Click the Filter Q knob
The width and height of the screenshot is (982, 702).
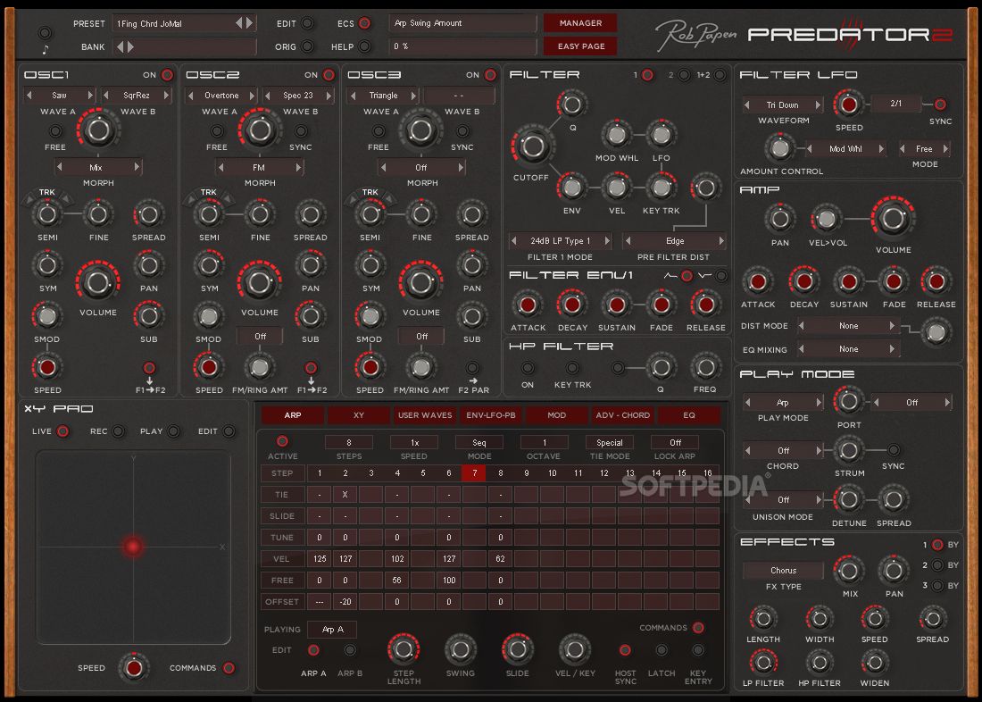pyautogui.click(x=571, y=104)
